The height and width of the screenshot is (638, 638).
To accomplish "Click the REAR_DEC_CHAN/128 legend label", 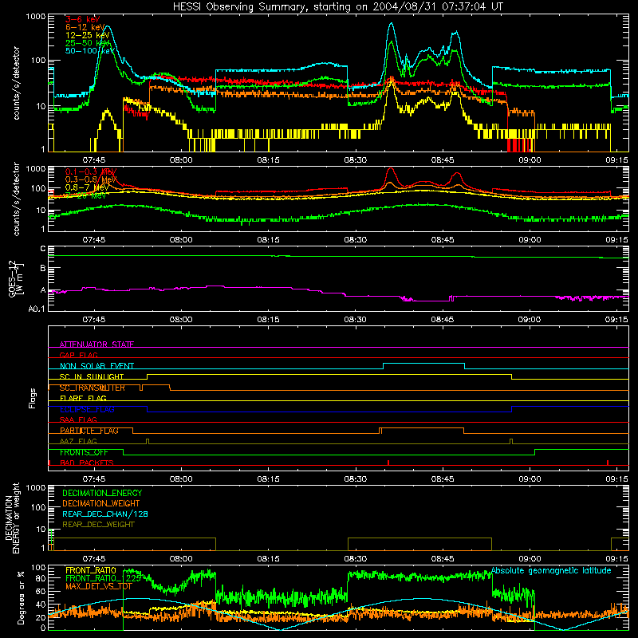I will [105, 514].
